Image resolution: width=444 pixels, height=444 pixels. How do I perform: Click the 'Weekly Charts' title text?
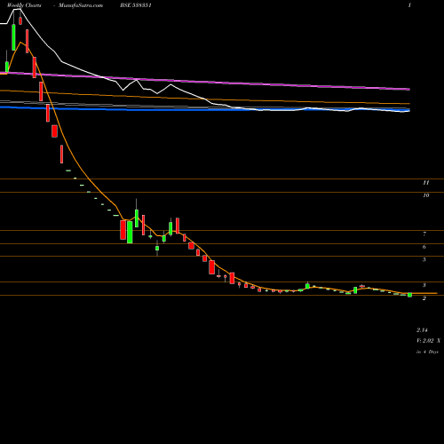tap(24, 5)
